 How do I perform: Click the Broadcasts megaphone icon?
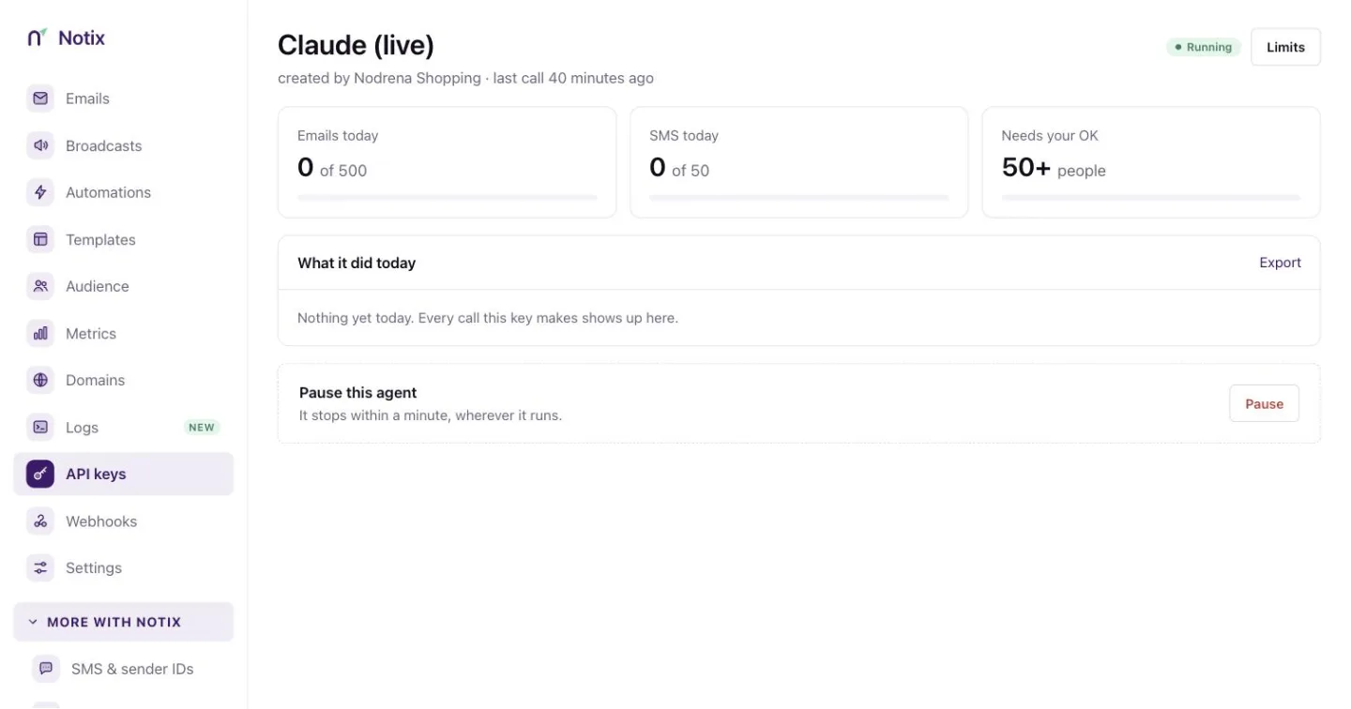point(40,145)
